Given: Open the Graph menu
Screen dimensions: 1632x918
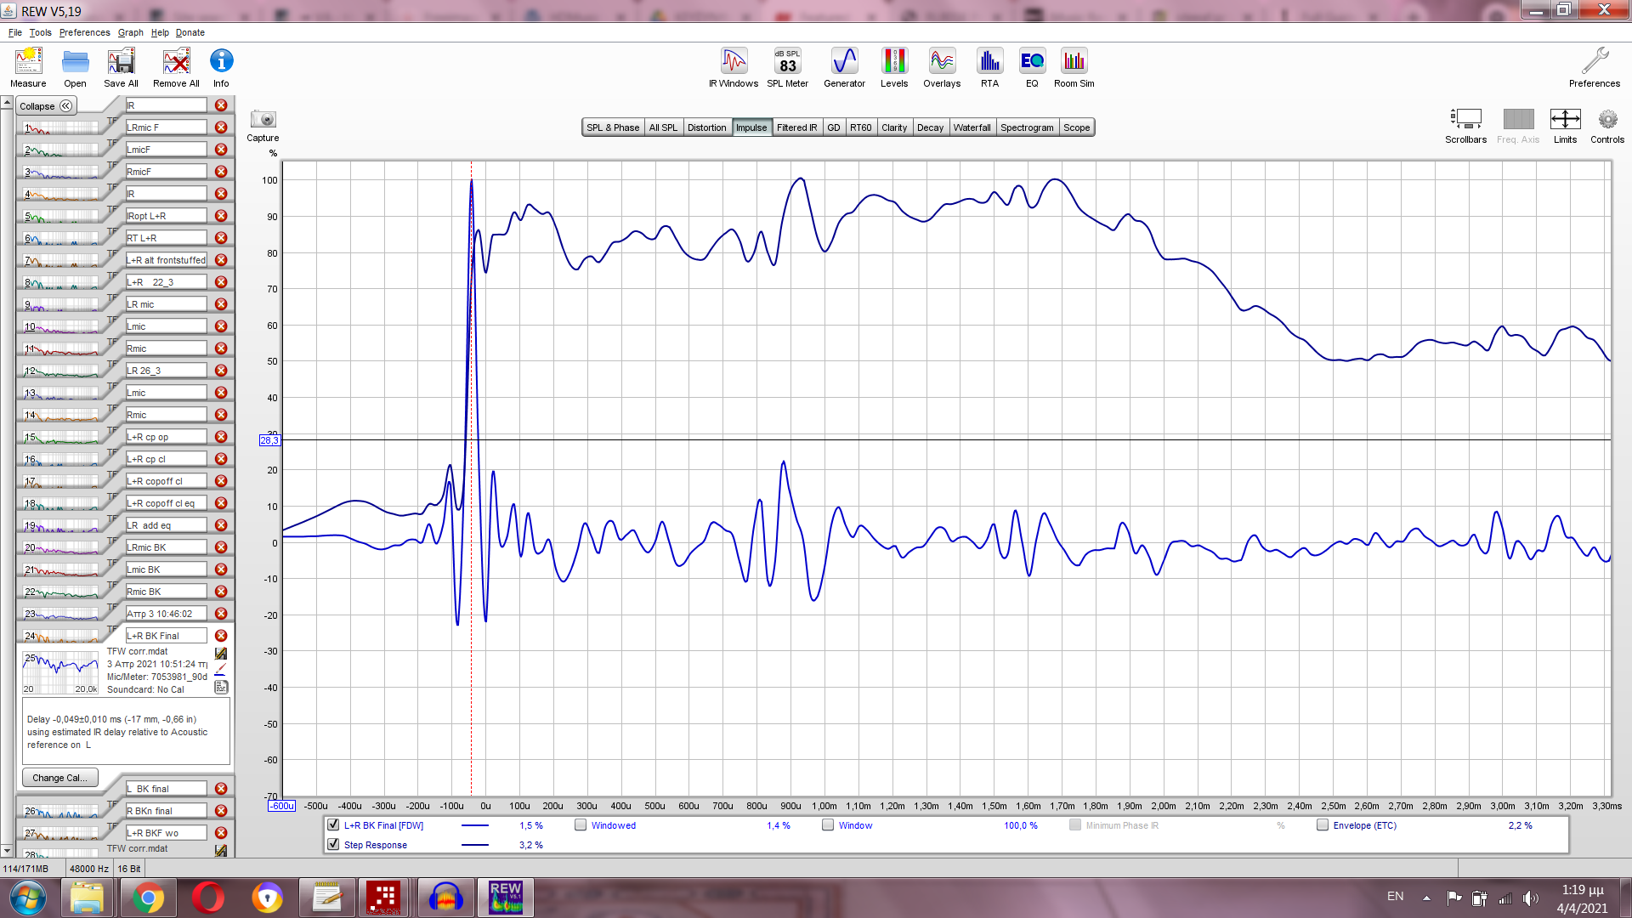Looking at the screenshot, I should click(x=130, y=32).
